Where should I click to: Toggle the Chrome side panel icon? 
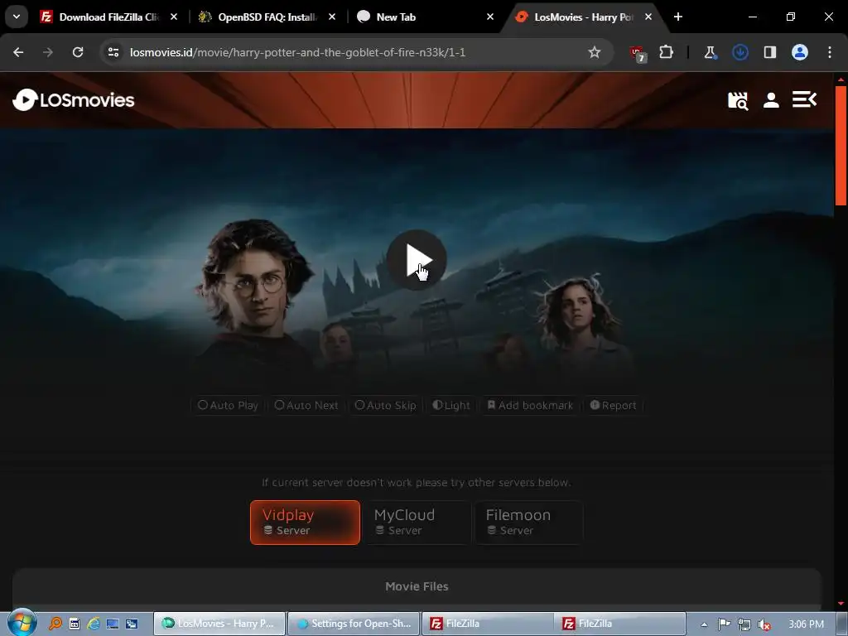769,52
